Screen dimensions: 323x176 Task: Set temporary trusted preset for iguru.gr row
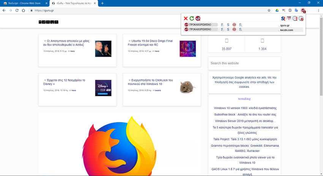(x=222, y=25)
